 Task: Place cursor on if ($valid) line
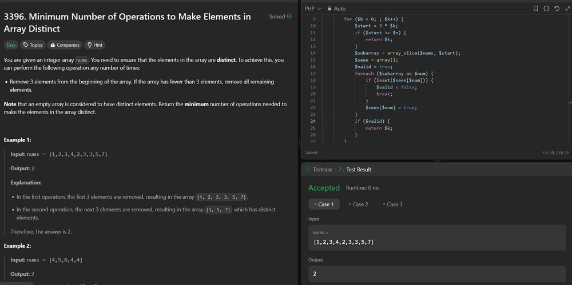[372, 121]
